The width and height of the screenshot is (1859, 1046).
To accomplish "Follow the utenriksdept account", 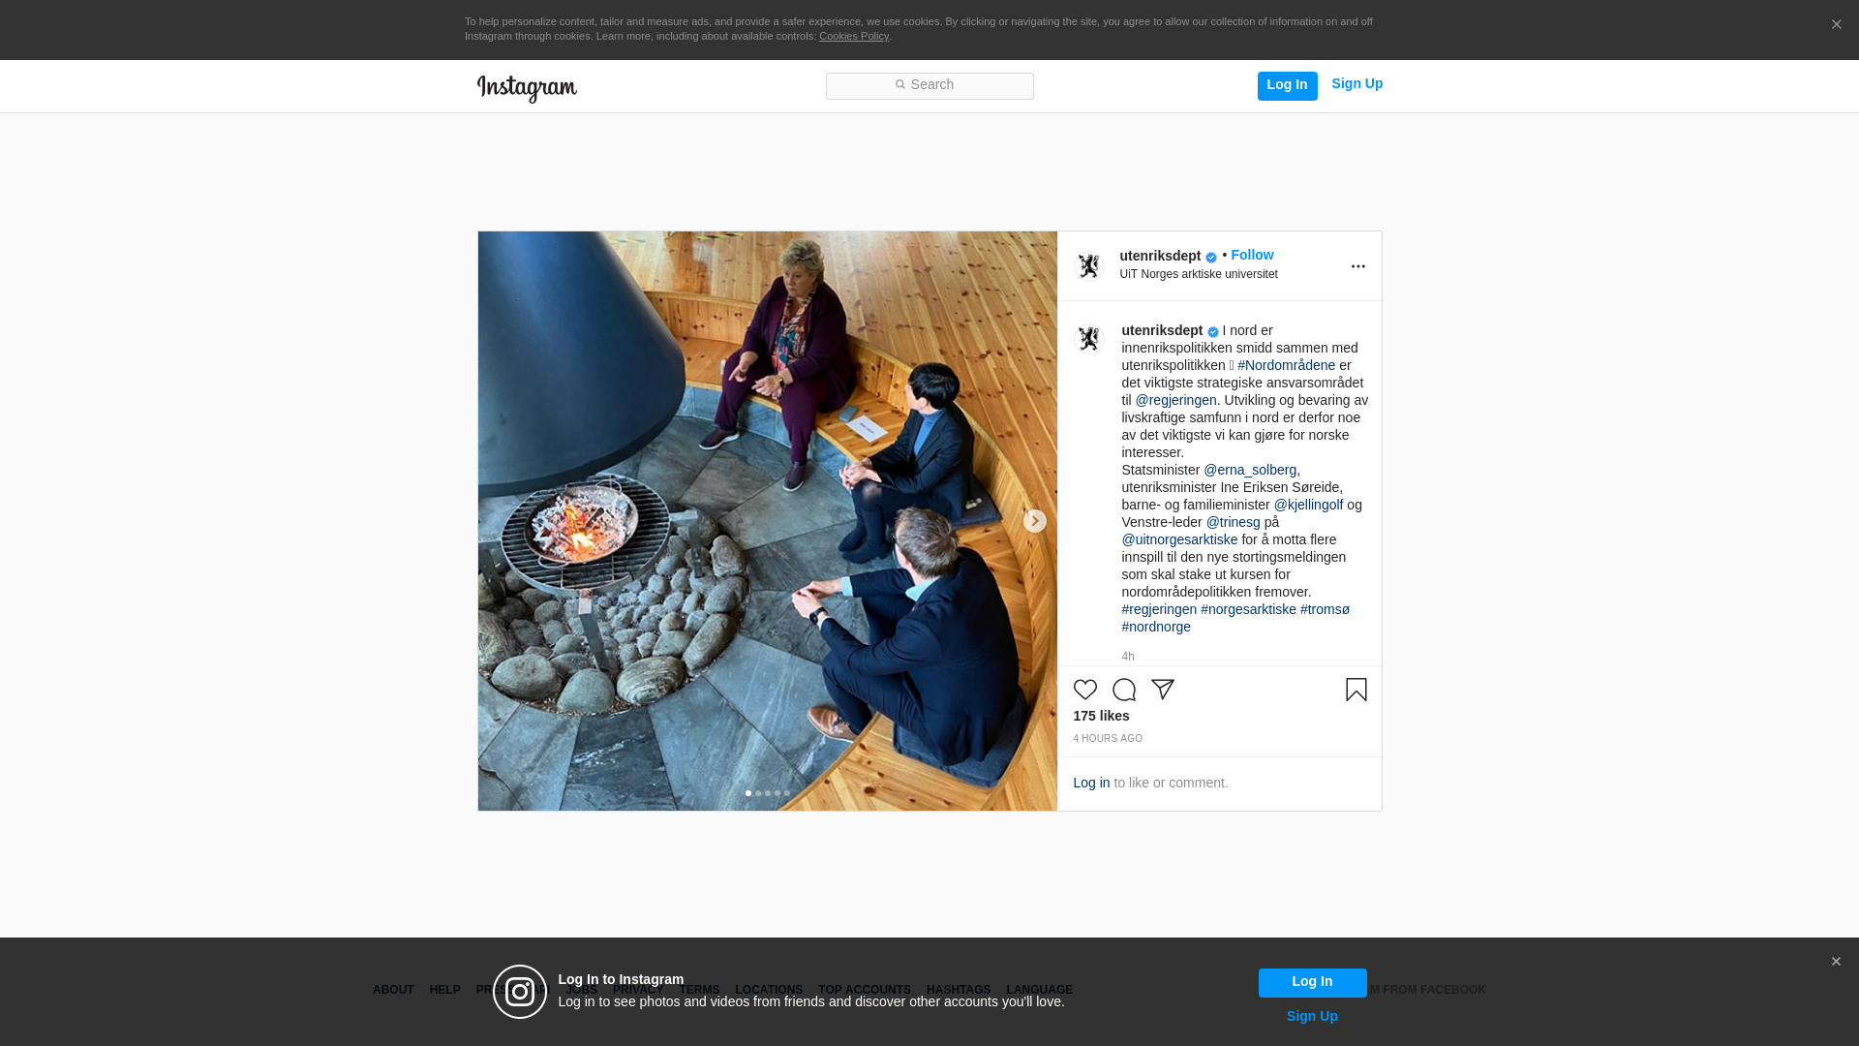I will point(1252,255).
